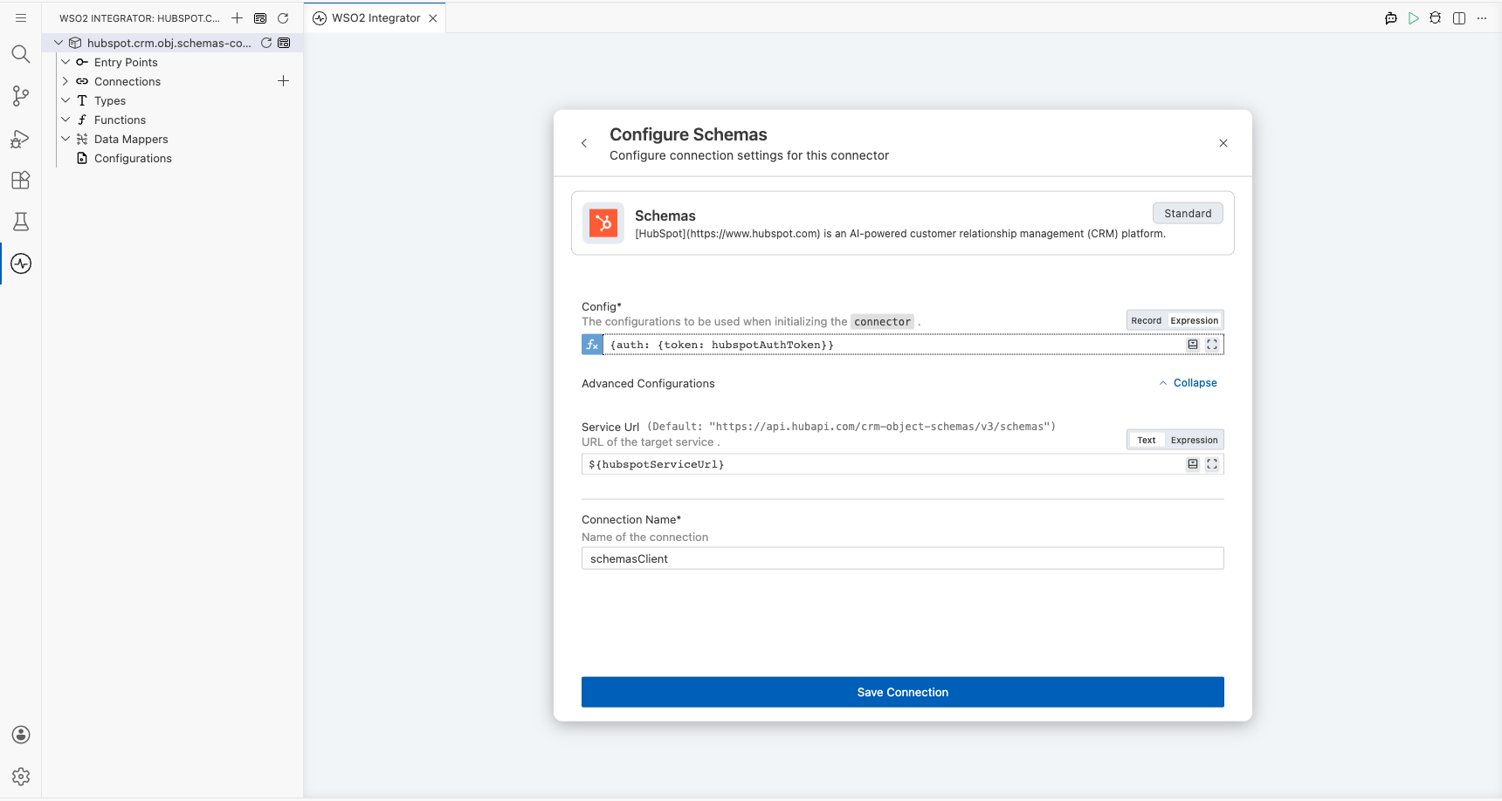
Task: Click the plus icon in sidebar header
Action: (237, 17)
